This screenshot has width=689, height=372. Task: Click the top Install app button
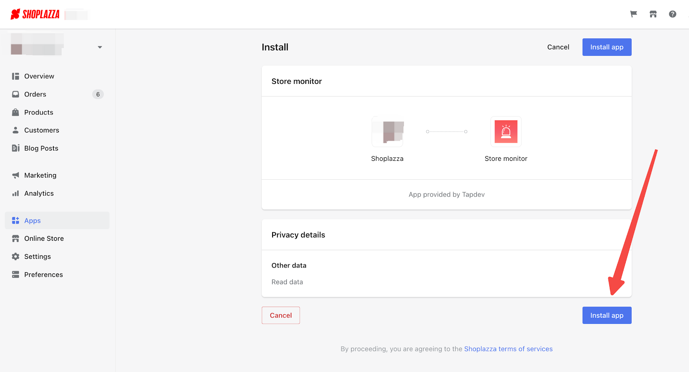pyautogui.click(x=607, y=47)
